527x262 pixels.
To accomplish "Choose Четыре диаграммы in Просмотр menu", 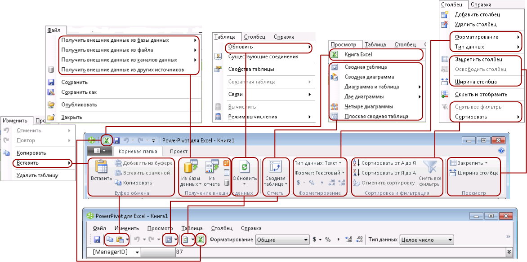I will 376,107.
